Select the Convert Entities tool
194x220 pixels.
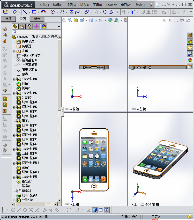tap(133, 12)
